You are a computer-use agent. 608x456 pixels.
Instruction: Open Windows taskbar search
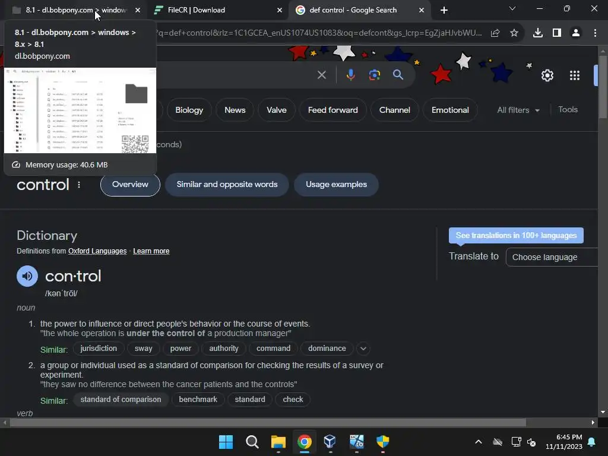tap(252, 442)
